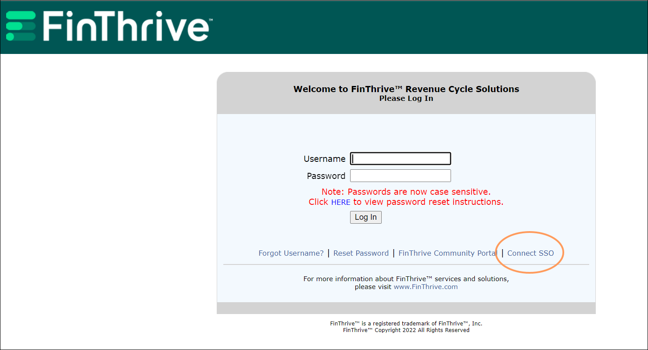Click the Username field label
The width and height of the screenshot is (648, 350).
pyautogui.click(x=324, y=159)
